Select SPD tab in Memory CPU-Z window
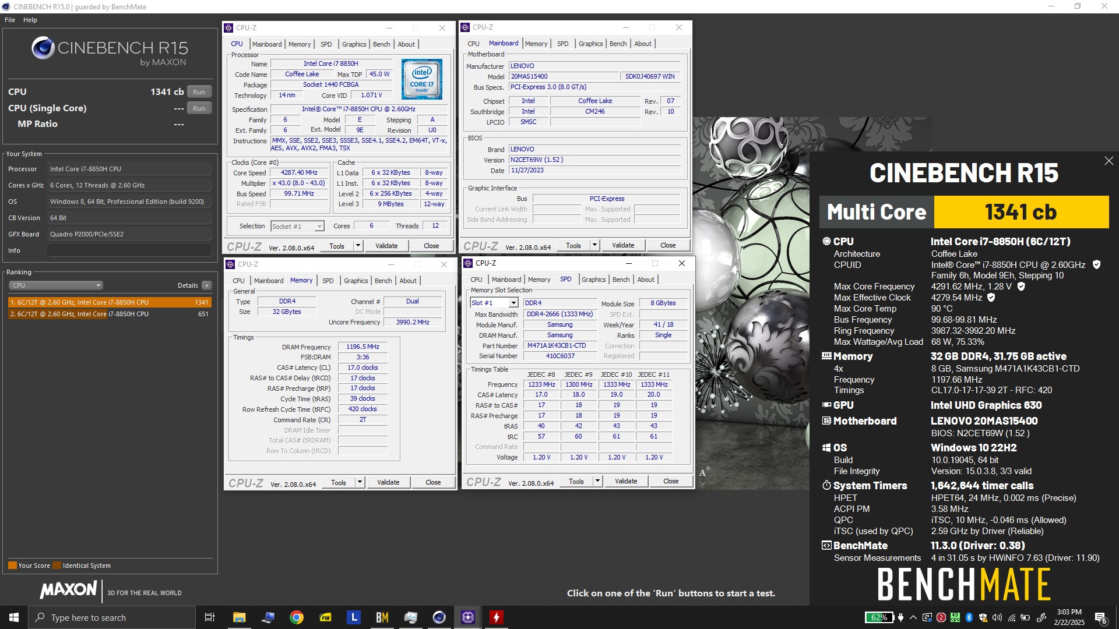This screenshot has width=1119, height=629. (x=328, y=281)
